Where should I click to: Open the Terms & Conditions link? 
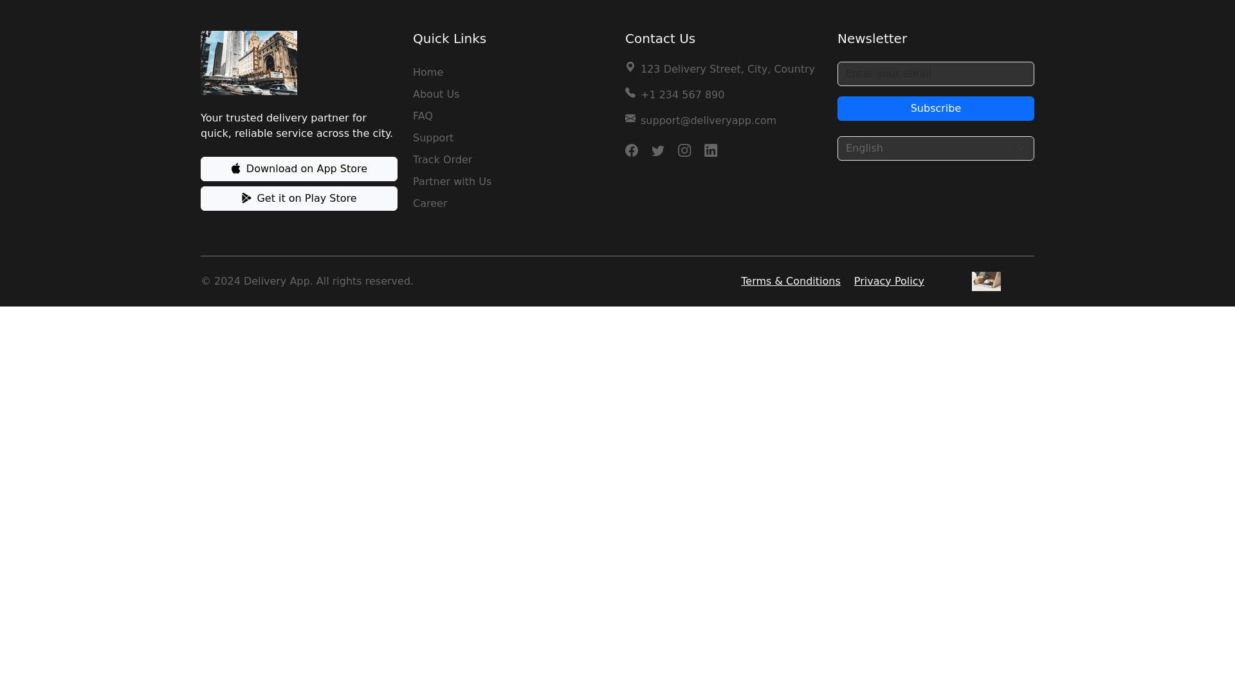tap(790, 281)
